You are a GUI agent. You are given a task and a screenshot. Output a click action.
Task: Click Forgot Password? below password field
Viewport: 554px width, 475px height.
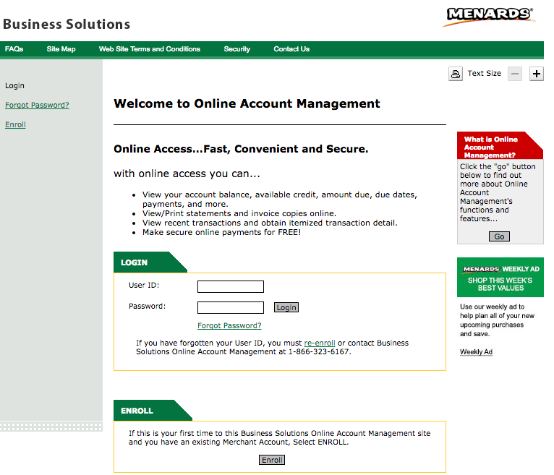point(229,325)
